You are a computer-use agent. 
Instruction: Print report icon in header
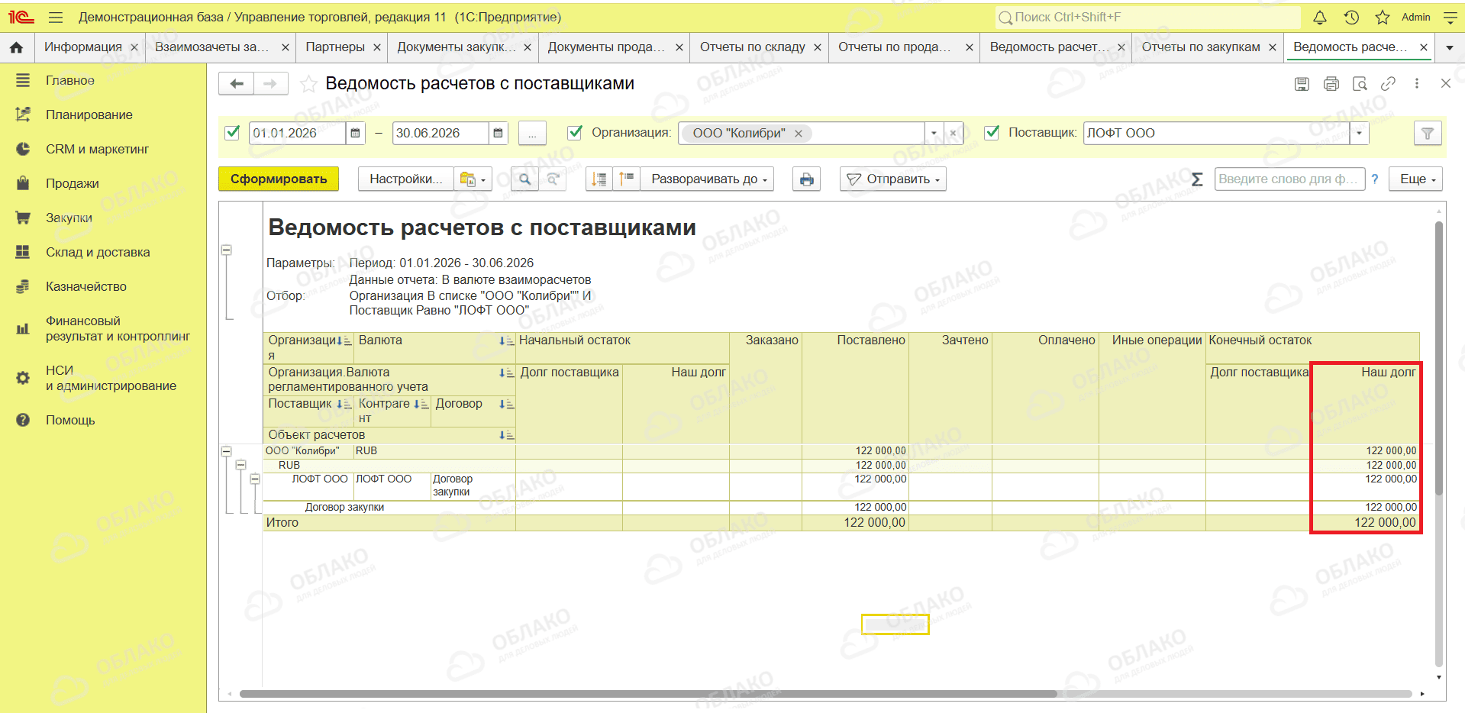click(1331, 84)
